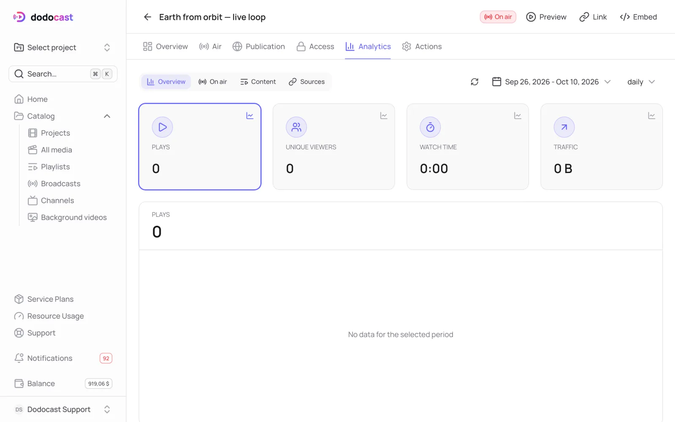
Task: Click the Notifications bell icon
Action: click(x=19, y=358)
